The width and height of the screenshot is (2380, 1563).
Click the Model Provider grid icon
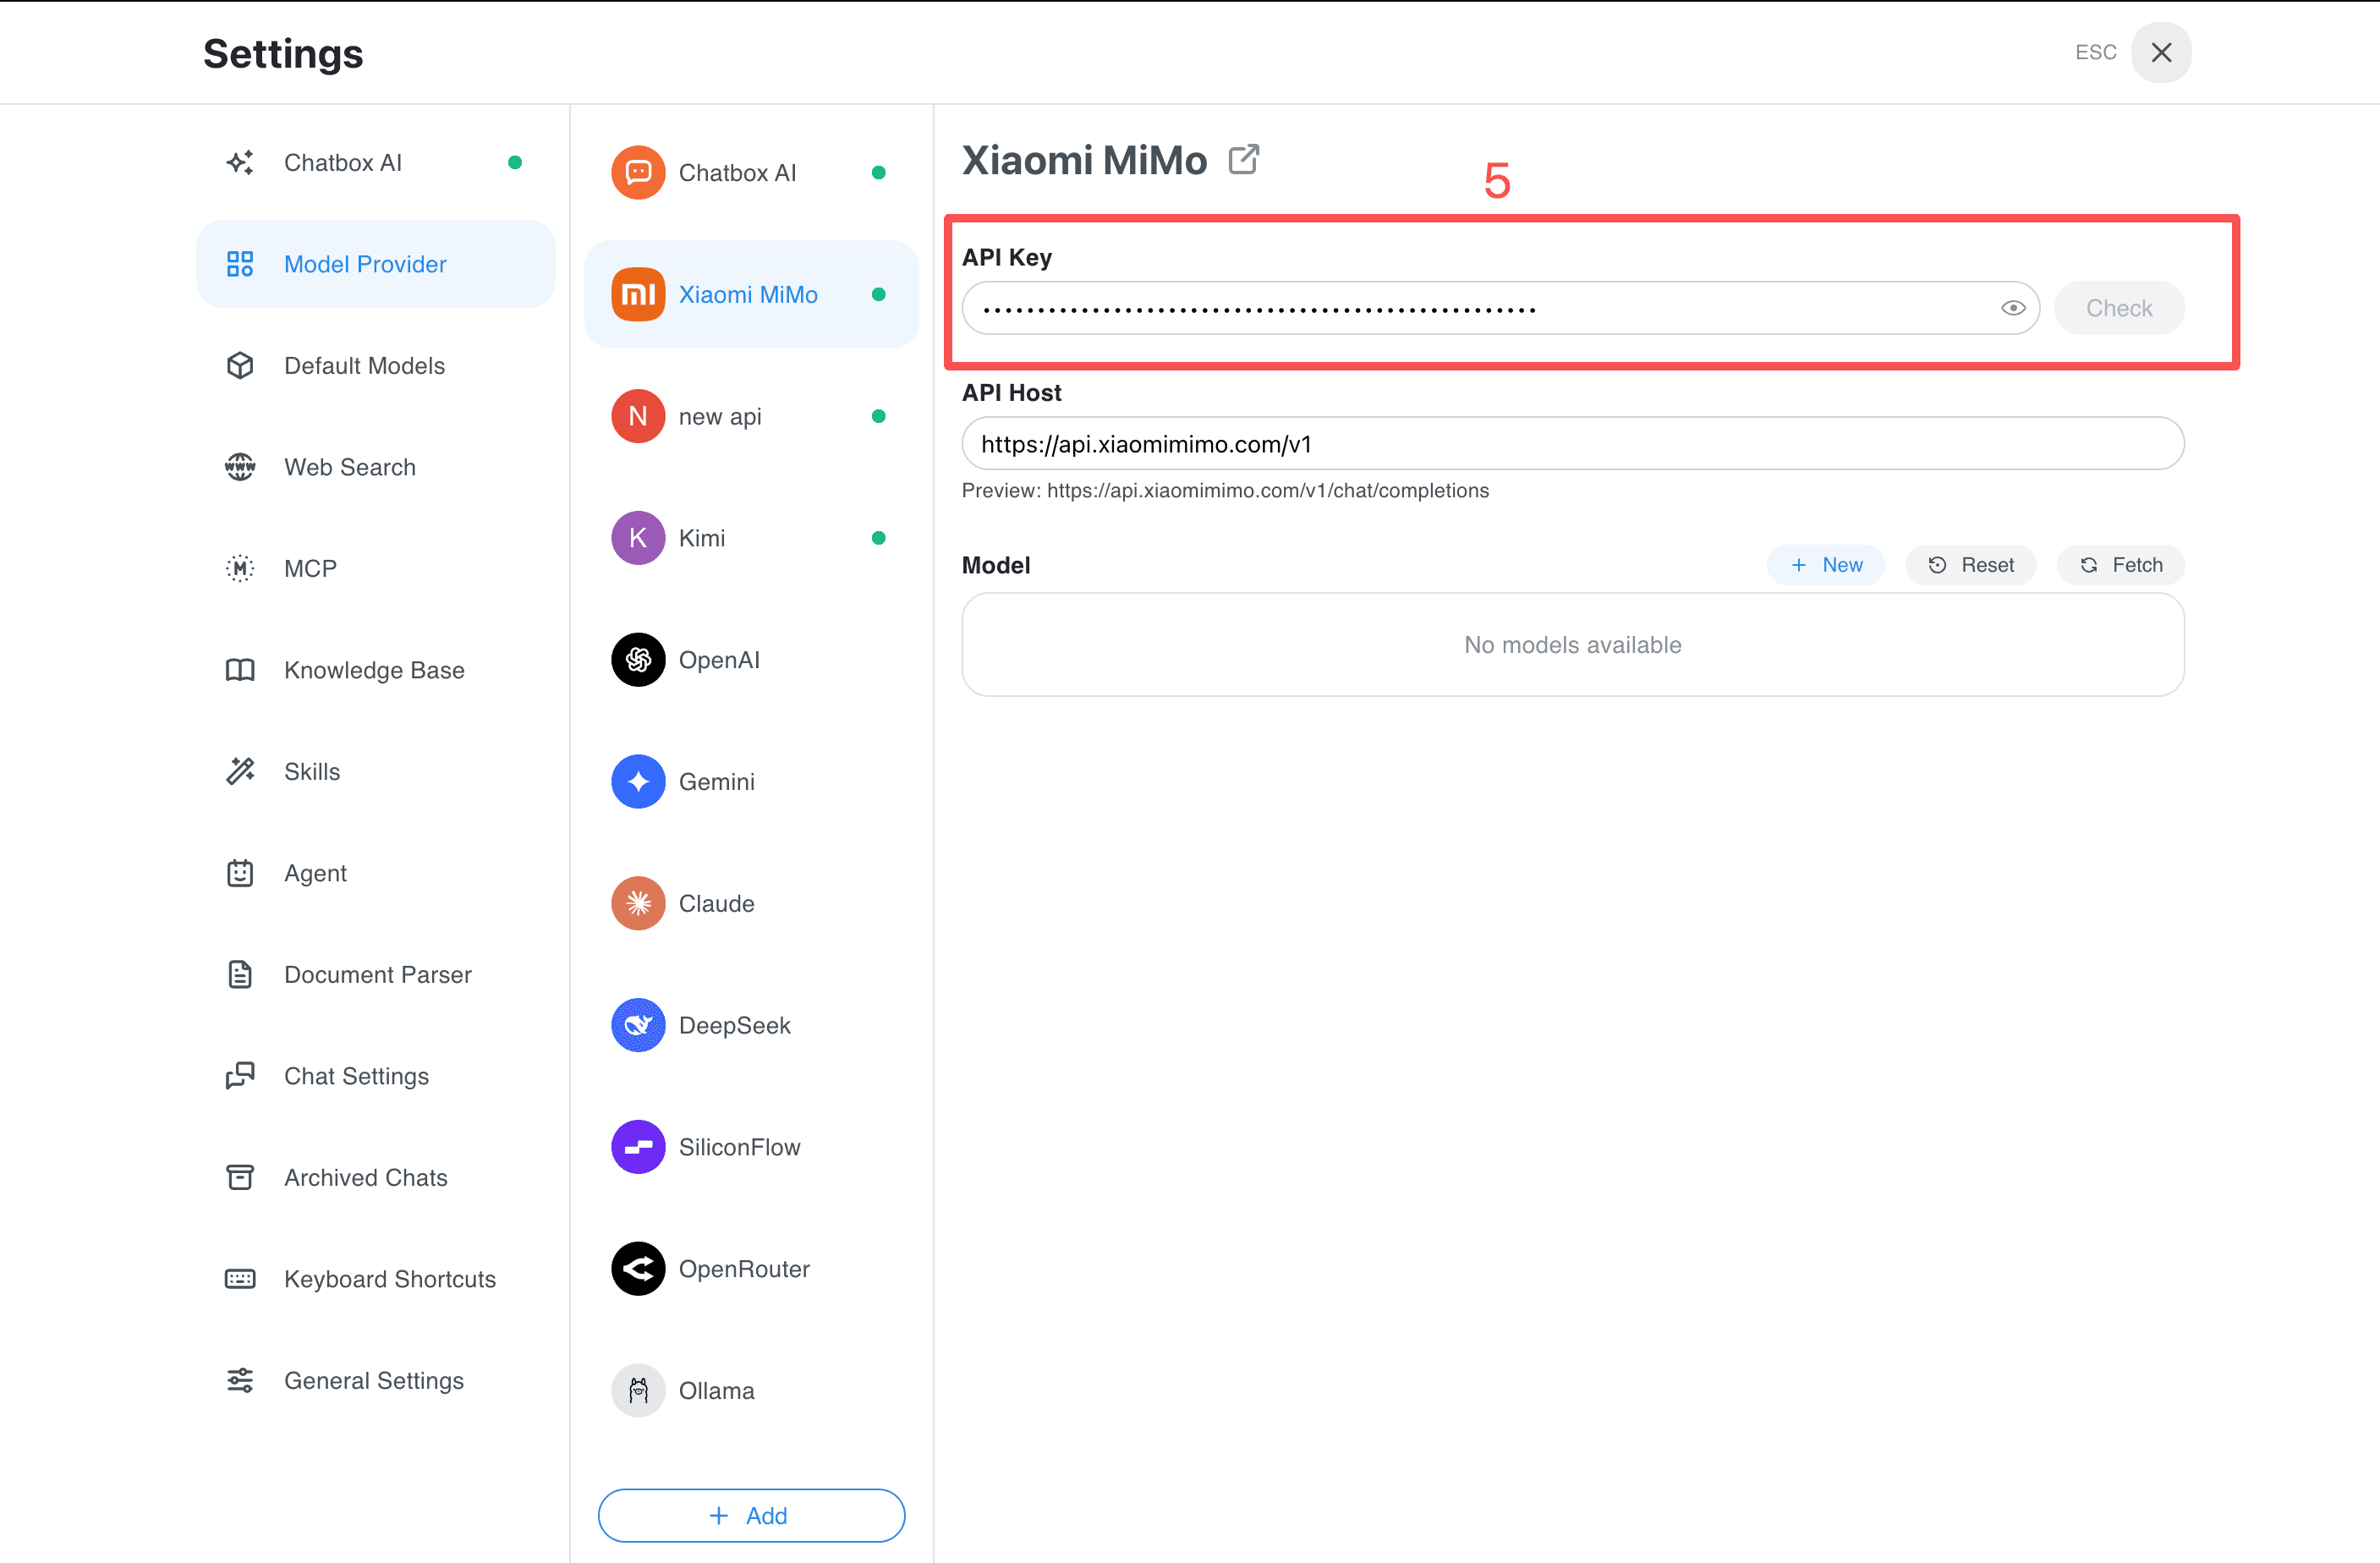240,264
